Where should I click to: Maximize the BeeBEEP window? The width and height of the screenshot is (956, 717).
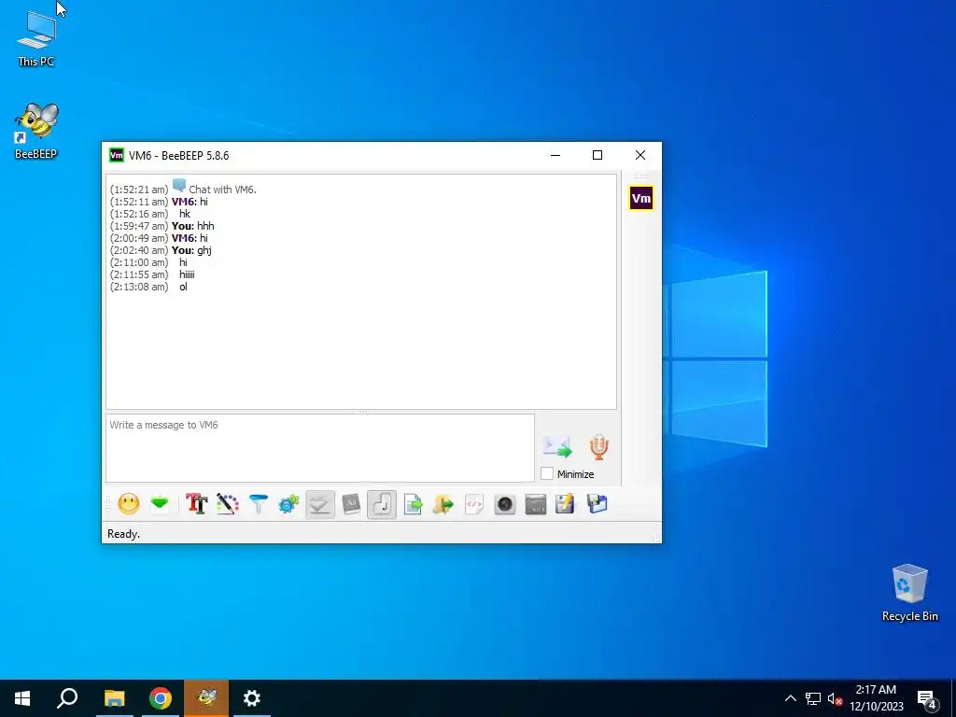coord(597,155)
